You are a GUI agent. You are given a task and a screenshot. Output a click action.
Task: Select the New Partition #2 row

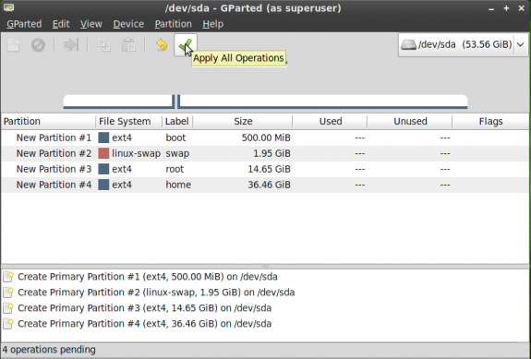(x=265, y=153)
